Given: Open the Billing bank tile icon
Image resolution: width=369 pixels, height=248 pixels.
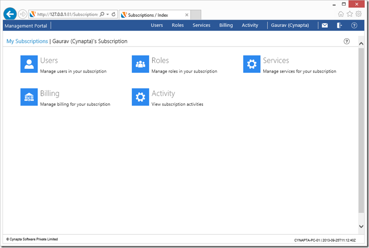Looking at the screenshot, I should click(29, 97).
